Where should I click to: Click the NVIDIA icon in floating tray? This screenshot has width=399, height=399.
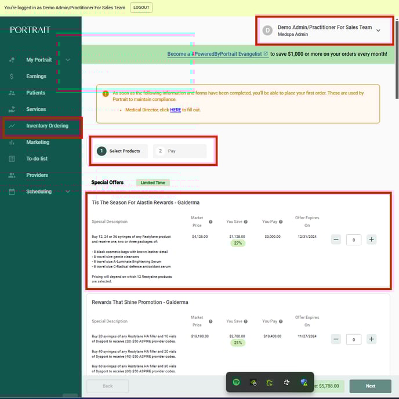click(x=253, y=382)
